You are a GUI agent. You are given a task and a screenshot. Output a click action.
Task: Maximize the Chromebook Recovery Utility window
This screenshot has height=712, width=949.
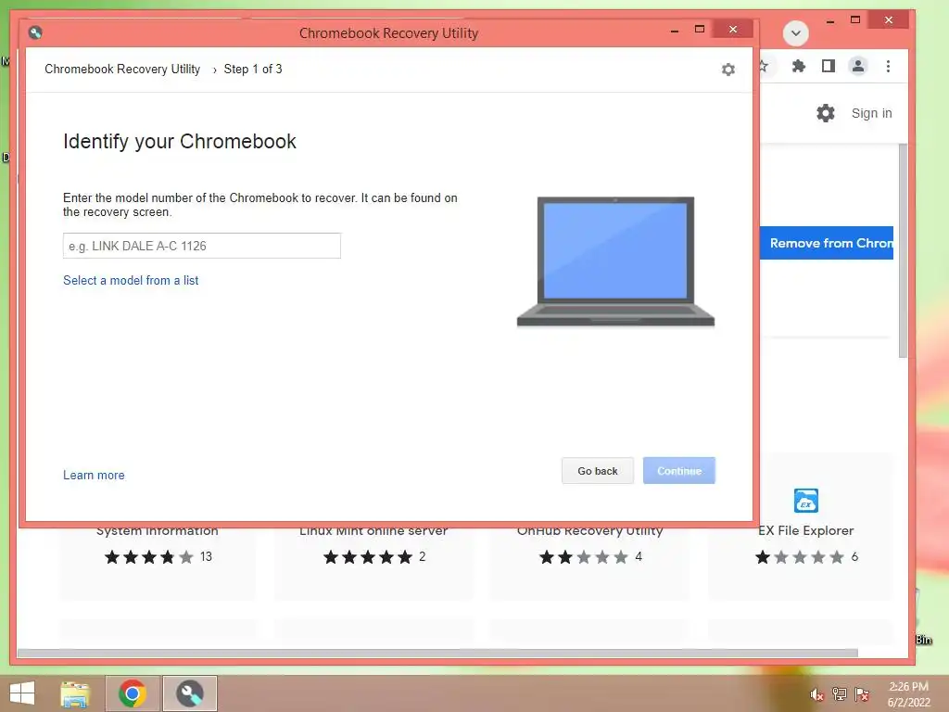700,29
